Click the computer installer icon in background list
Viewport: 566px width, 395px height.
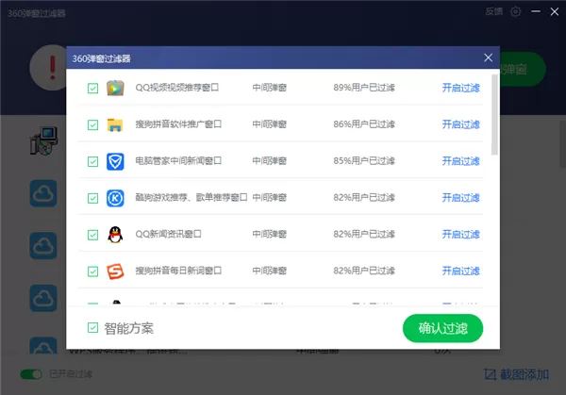[x=43, y=140]
